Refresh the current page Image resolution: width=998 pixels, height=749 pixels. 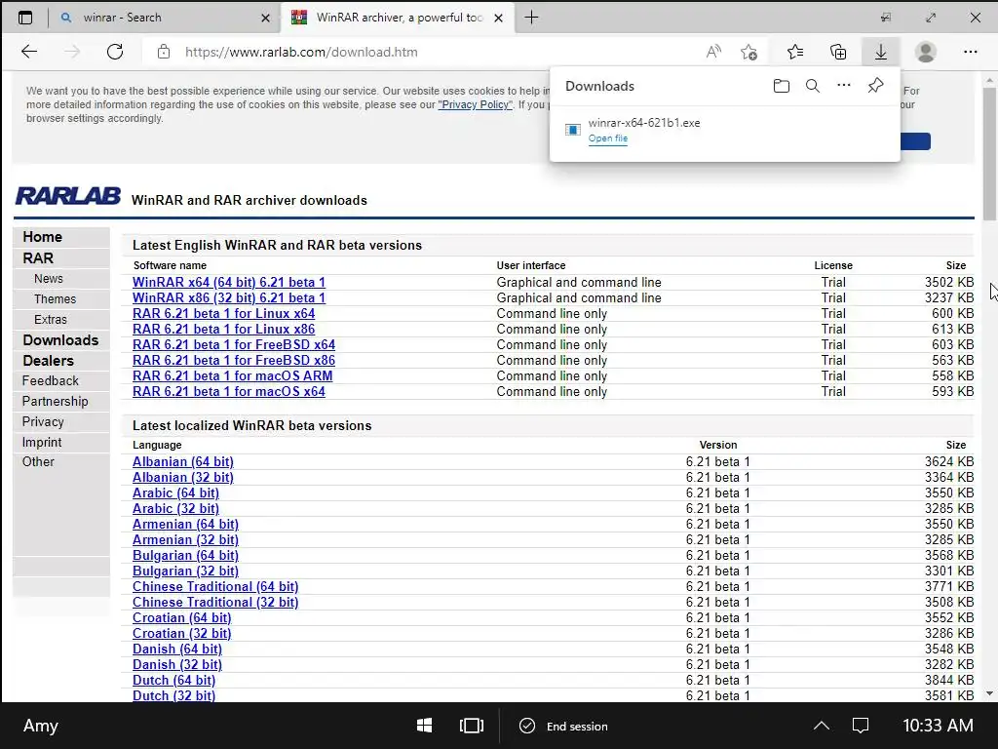115,52
